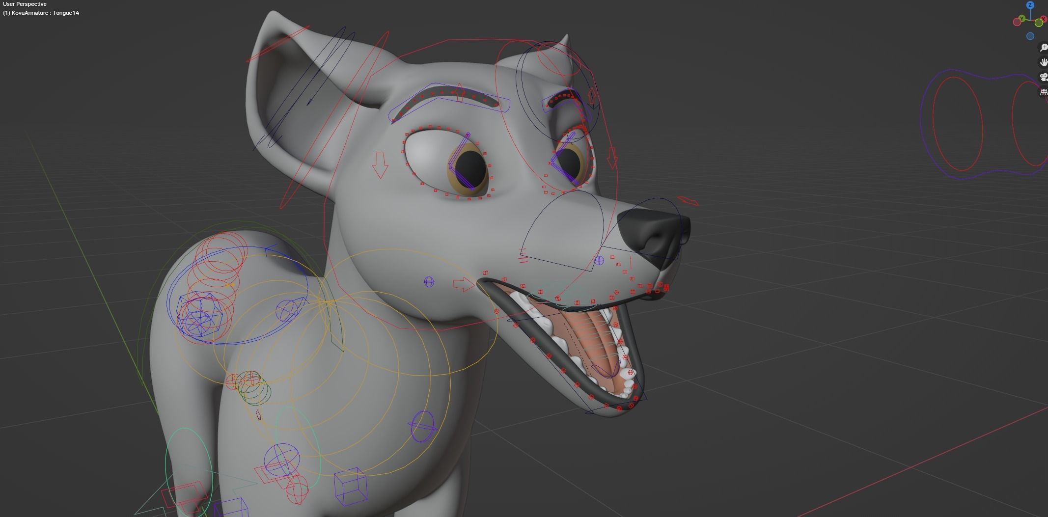Snap view to negative Z axis circle
This screenshot has width=1048, height=517.
point(1030,36)
